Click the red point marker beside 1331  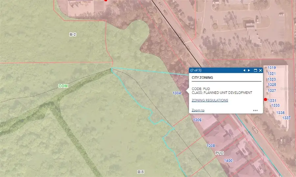tap(265, 100)
